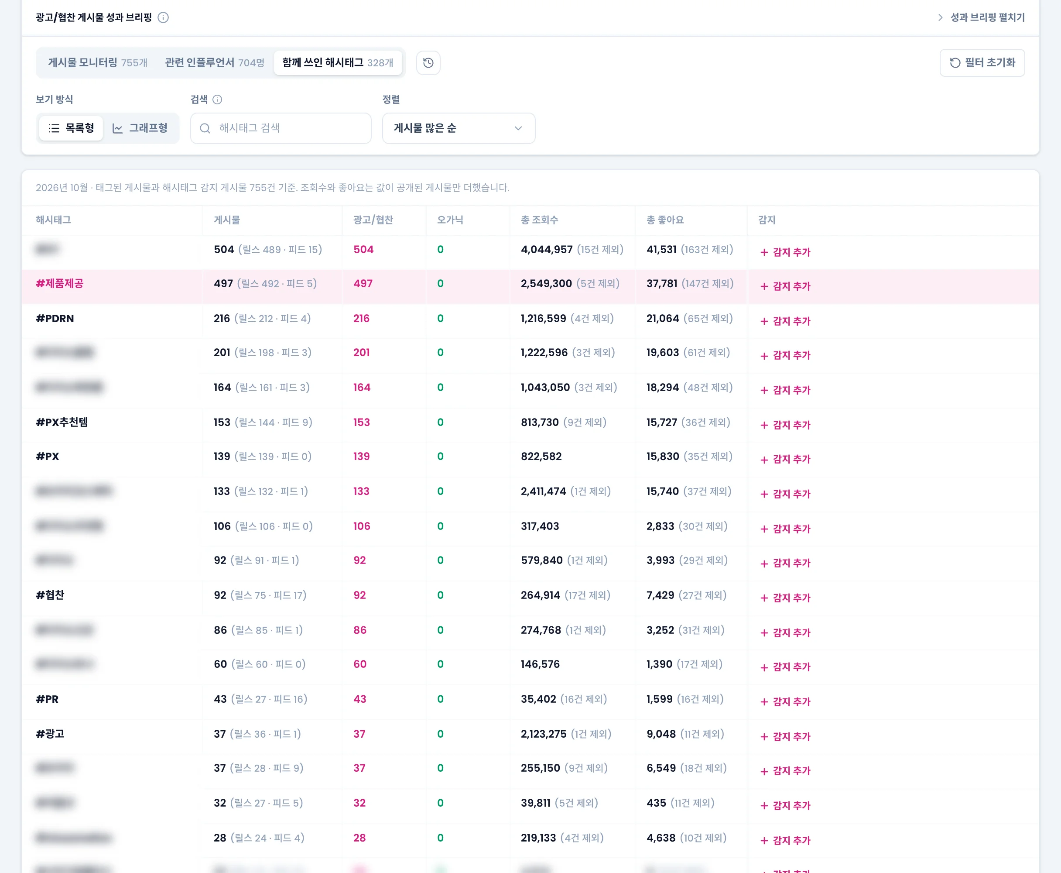Click the #PX추천템 hashtag name
The height and width of the screenshot is (873, 1061).
pos(62,423)
